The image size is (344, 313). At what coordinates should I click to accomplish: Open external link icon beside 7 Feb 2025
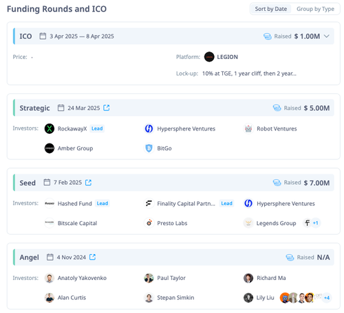(x=88, y=183)
